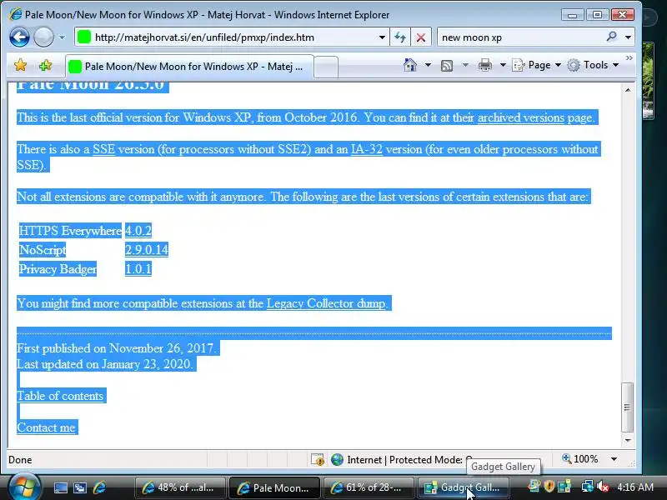
Task: Open the HTTPS Everywhere 4.0.2 link
Action: [x=138, y=231]
